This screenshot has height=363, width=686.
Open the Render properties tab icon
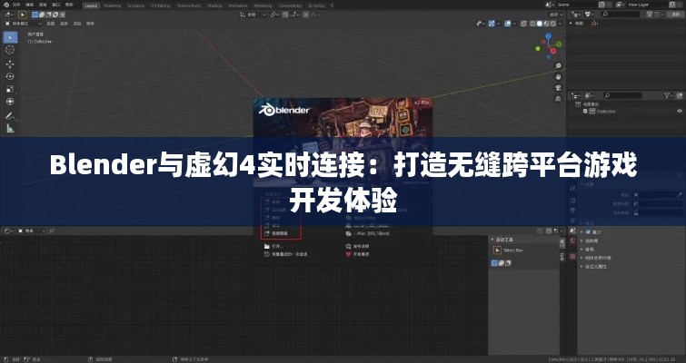[x=572, y=201]
